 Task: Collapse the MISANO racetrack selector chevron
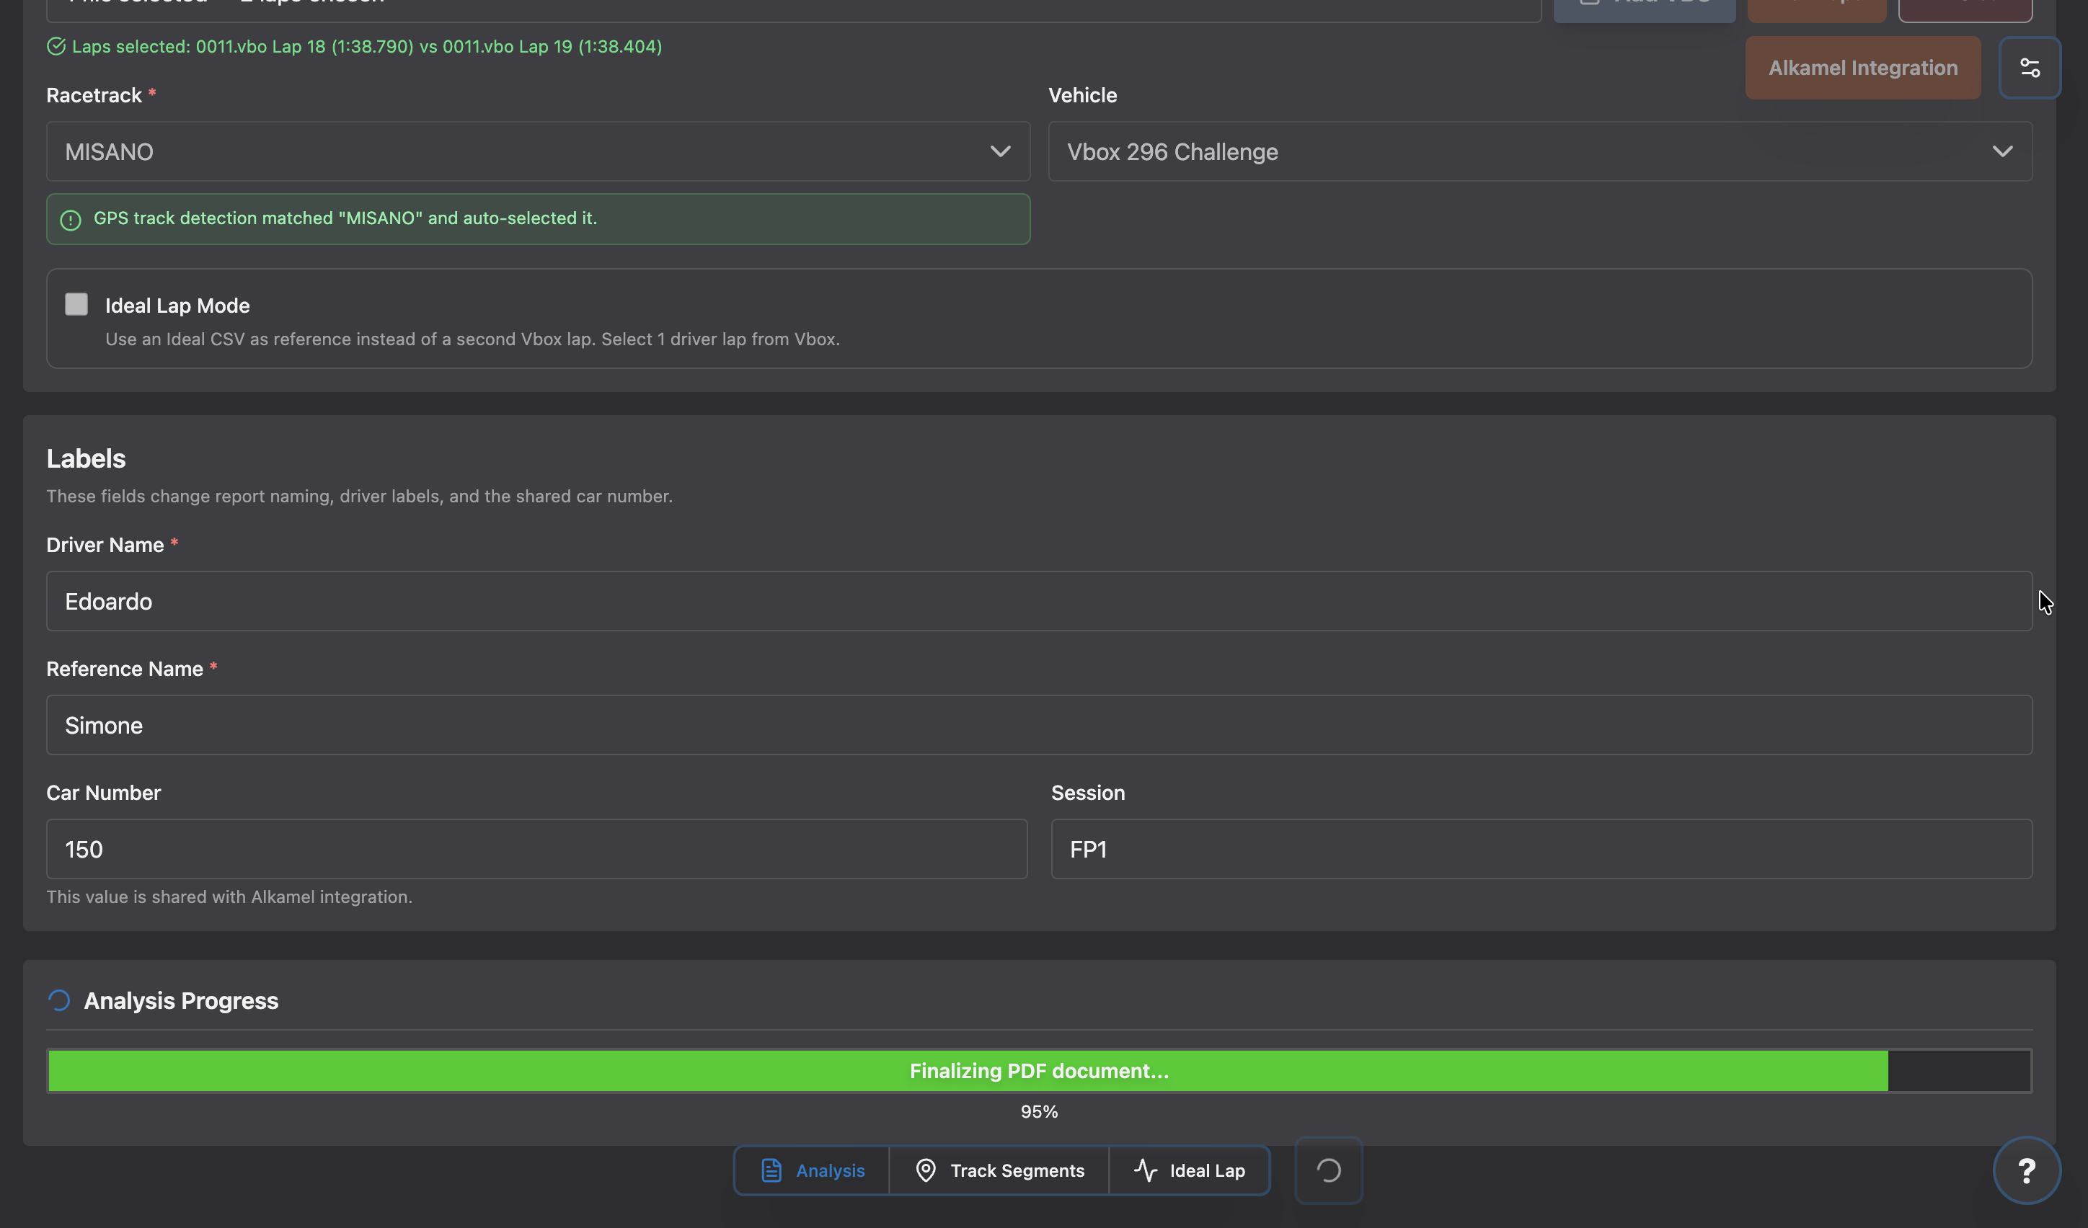tap(1000, 151)
